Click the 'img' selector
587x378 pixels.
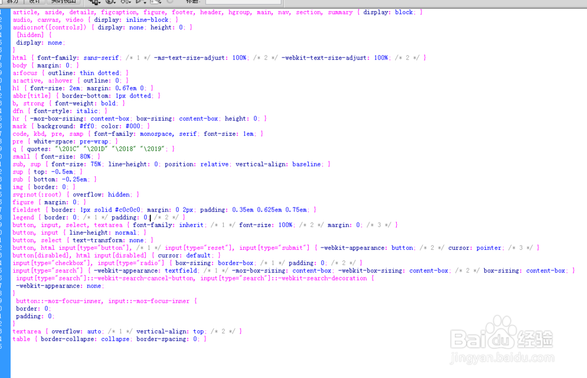point(18,187)
